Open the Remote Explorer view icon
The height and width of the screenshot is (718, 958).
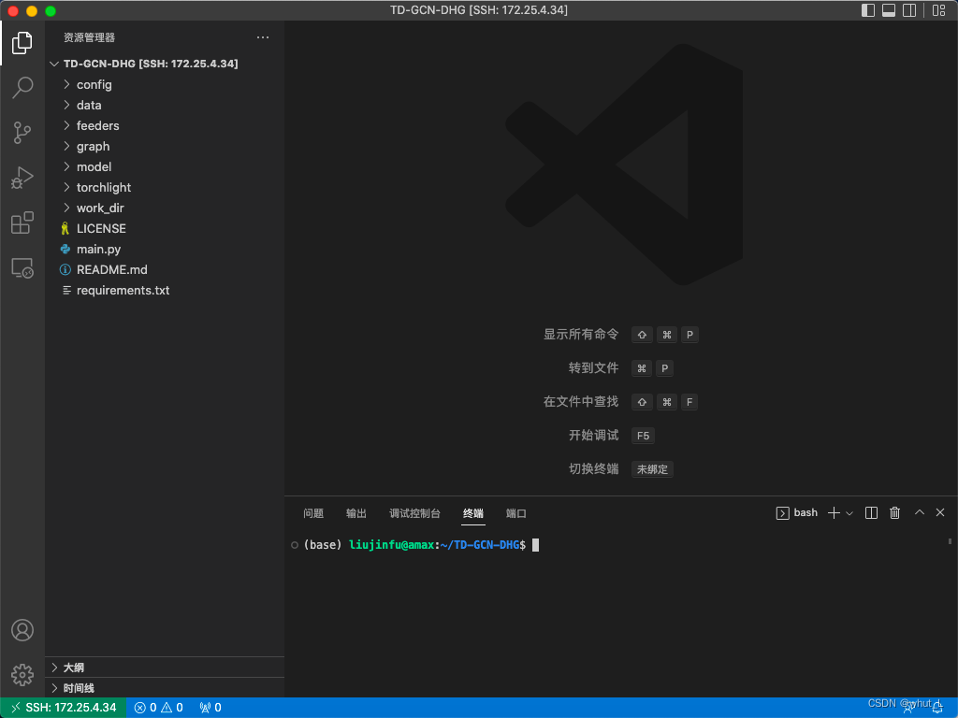point(22,268)
